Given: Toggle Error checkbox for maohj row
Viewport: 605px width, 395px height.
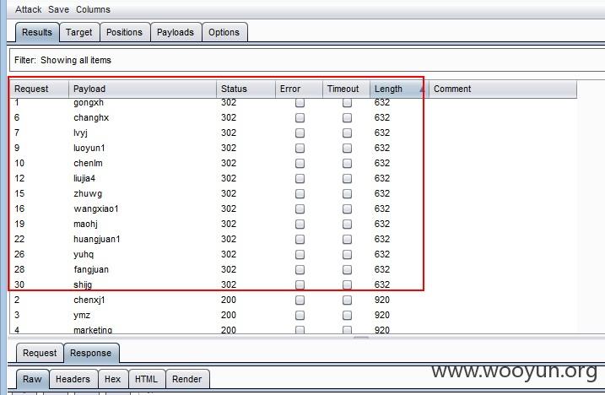Looking at the screenshot, I should pyautogui.click(x=300, y=224).
